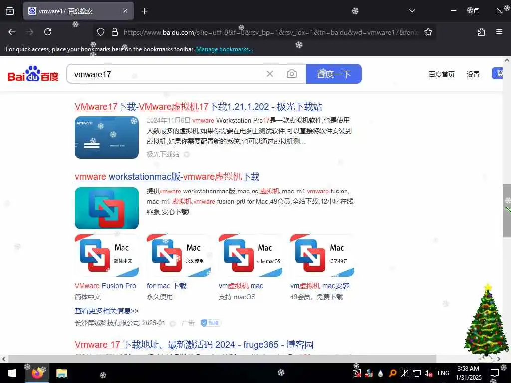Click the teal VMware Fusion thumbnail image
Screen dimensions: 511x383
coord(107,208)
